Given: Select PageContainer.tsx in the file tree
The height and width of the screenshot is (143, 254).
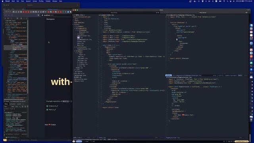Looking at the screenshot, I should point(84,49).
